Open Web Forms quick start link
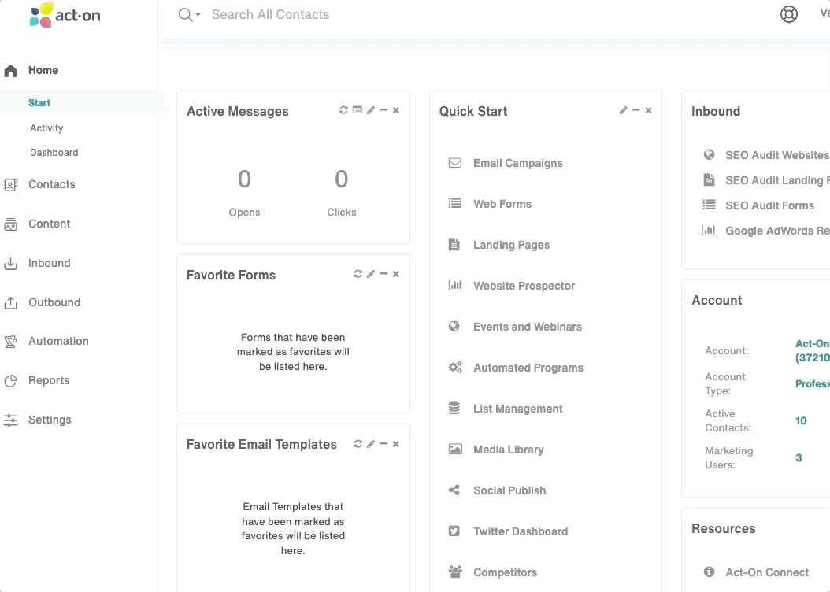Viewport: 830px width, 592px height. click(x=502, y=204)
